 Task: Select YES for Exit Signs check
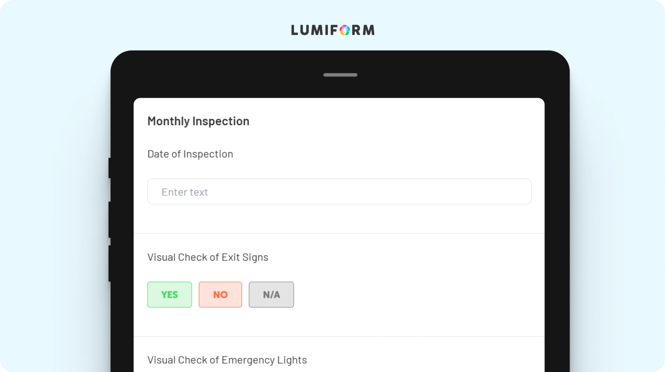tap(169, 295)
